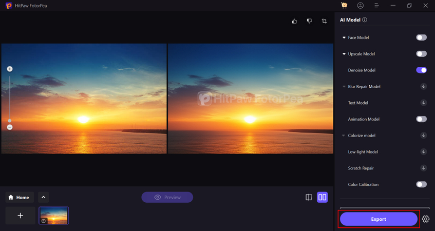This screenshot has width=435, height=231.
Task: Add a new image with plus button
Action: pos(20,216)
